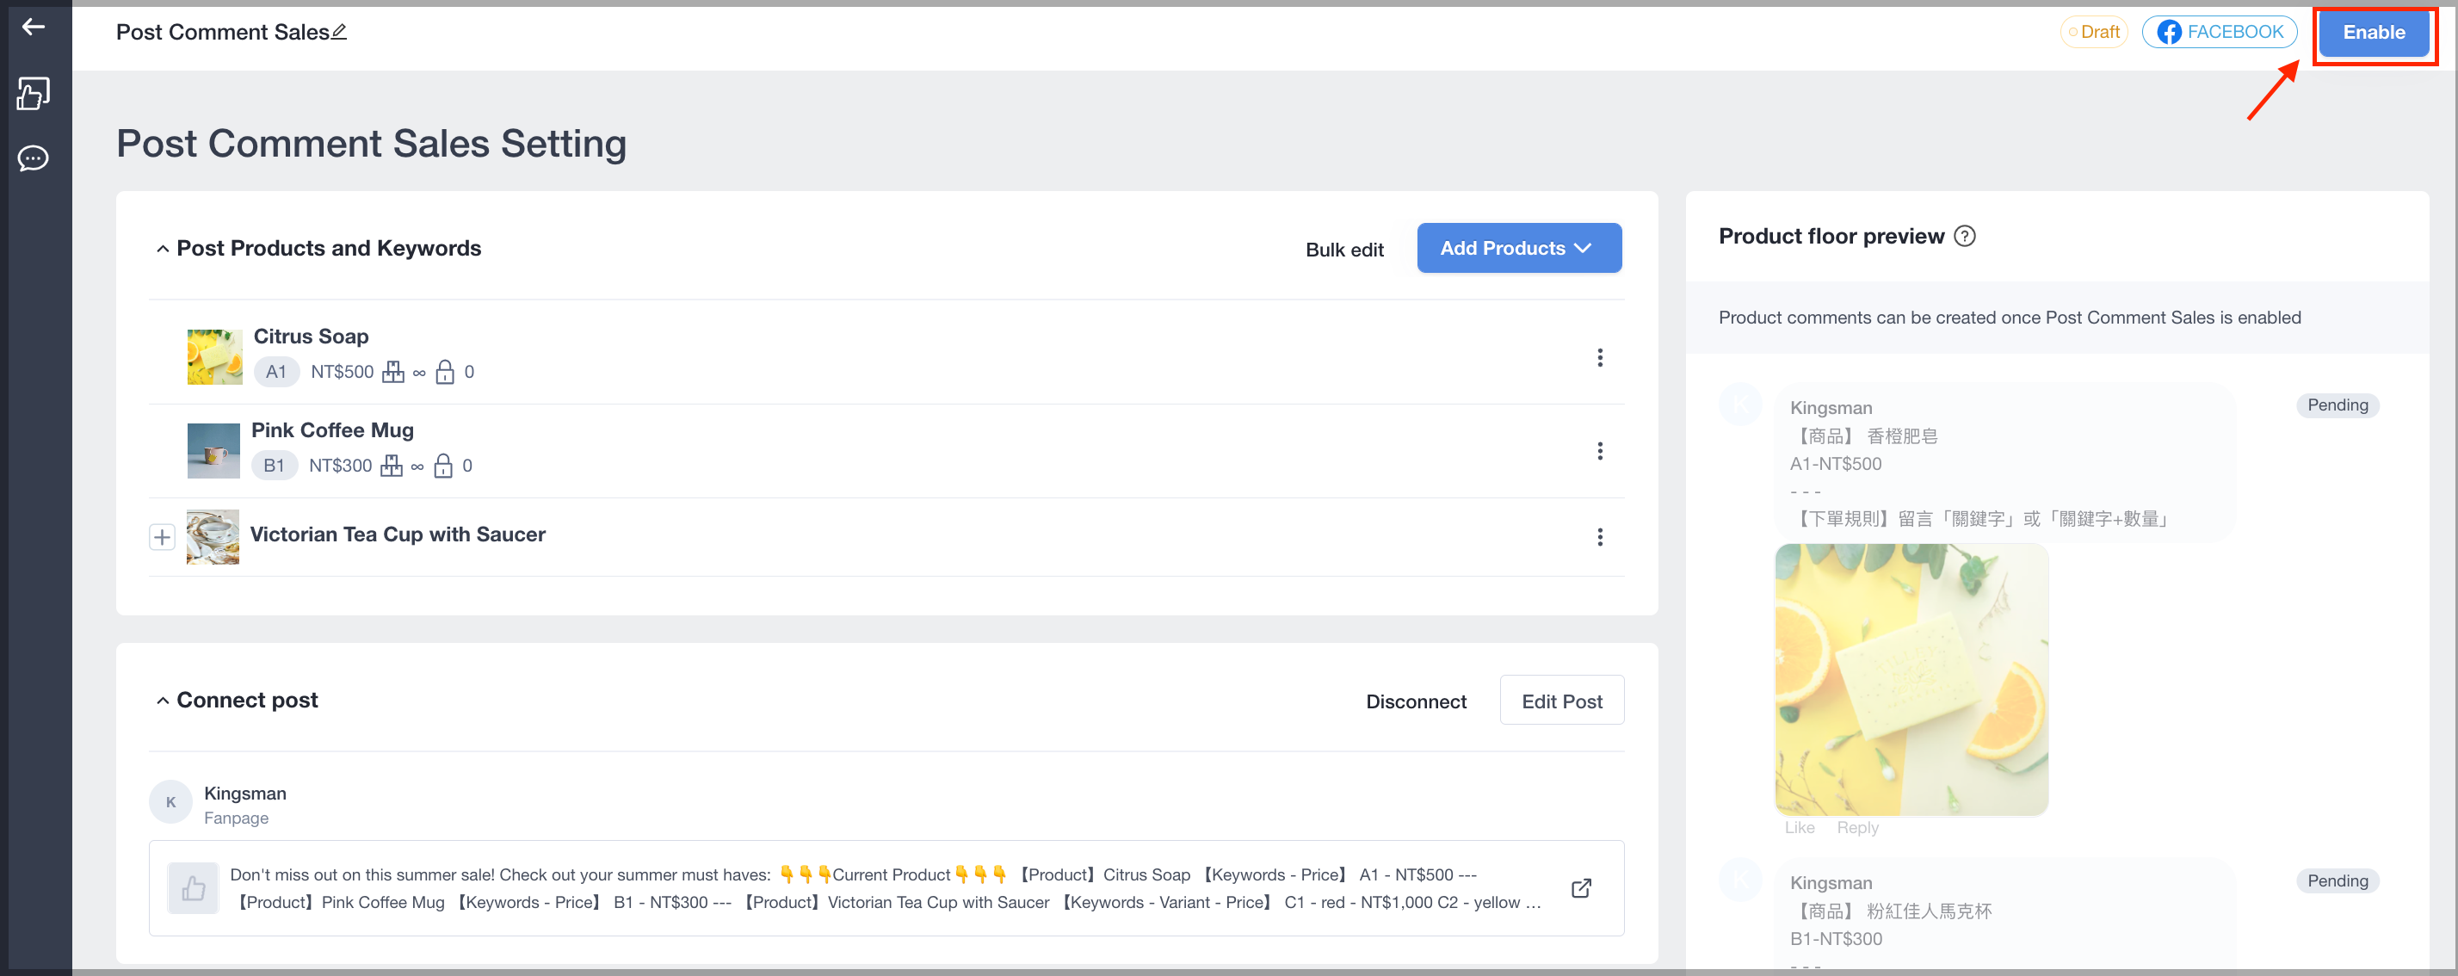
Task: Click the stock icon in Pink Coffee Mug row
Action: pyautogui.click(x=392, y=466)
